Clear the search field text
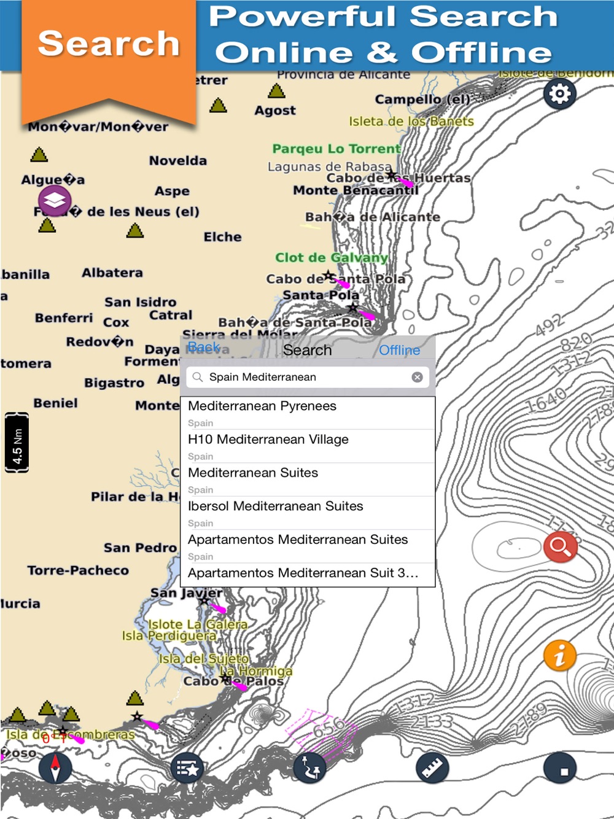614x819 pixels. coord(417,377)
